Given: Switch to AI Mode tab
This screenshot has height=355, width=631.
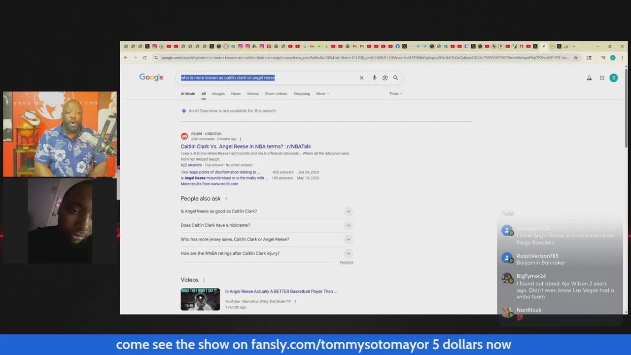Looking at the screenshot, I should click(188, 94).
